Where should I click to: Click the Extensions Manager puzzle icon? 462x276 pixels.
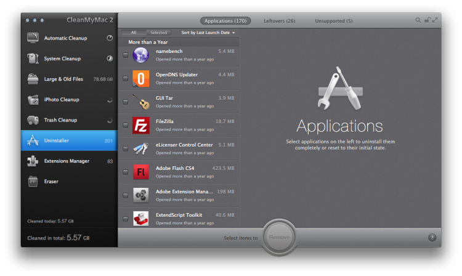pos(33,161)
